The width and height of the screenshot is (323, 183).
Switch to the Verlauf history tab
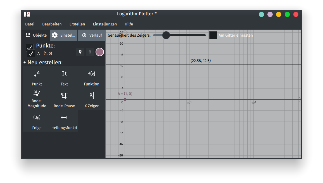pos(92,35)
